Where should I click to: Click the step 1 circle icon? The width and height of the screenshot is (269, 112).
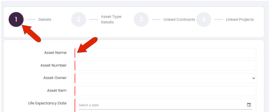point(16,19)
